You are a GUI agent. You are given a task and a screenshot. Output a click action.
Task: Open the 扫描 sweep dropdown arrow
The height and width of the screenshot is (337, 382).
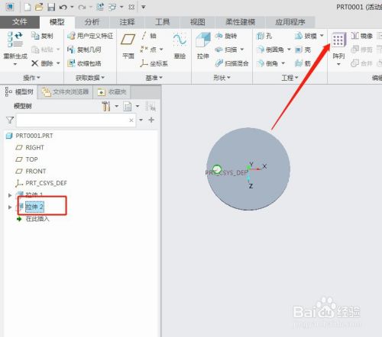coord(242,50)
